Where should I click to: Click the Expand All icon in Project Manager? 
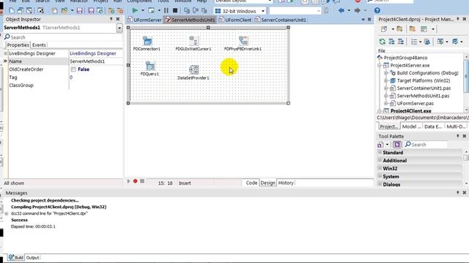click(391, 42)
